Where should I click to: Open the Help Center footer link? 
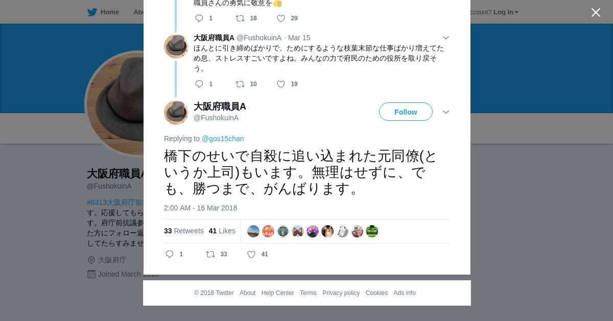click(277, 293)
